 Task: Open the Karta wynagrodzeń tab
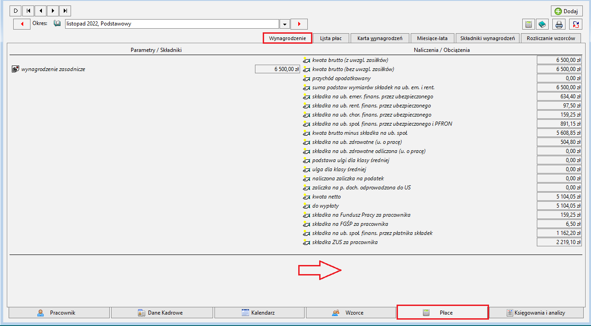[380, 38]
